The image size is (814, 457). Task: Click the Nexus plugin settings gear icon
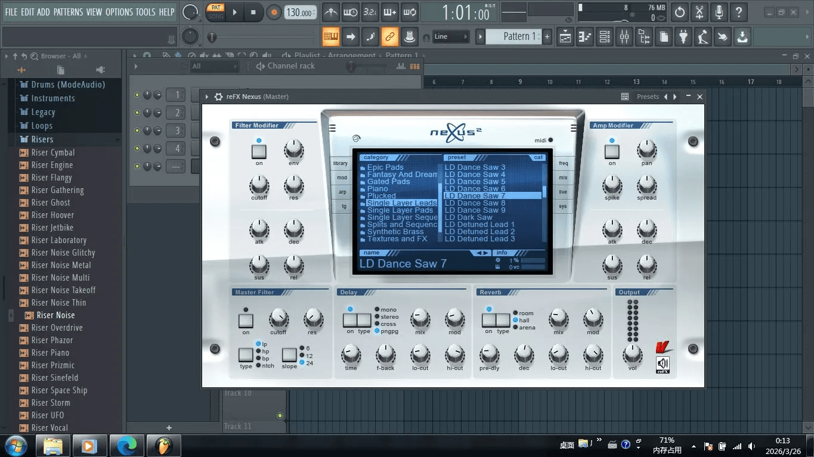click(219, 97)
